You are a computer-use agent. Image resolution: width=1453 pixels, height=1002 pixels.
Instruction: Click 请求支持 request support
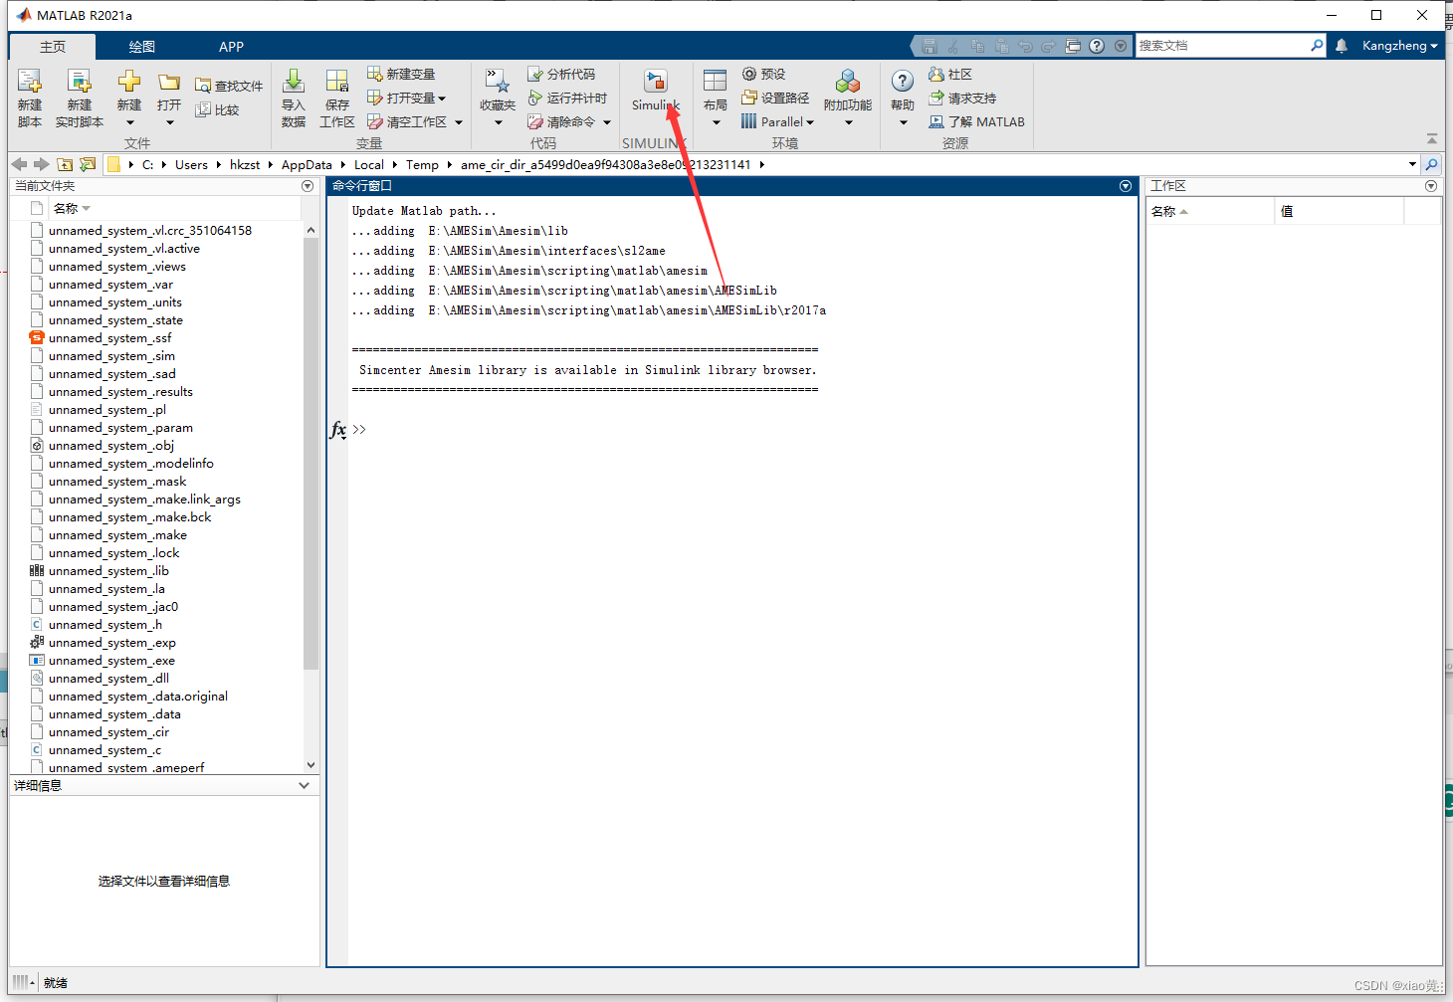point(962,98)
